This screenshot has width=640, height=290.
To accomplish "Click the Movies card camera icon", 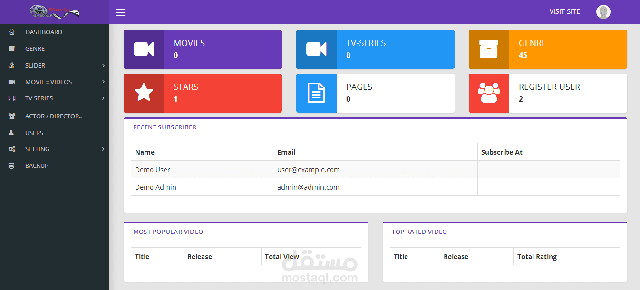I will [x=144, y=49].
